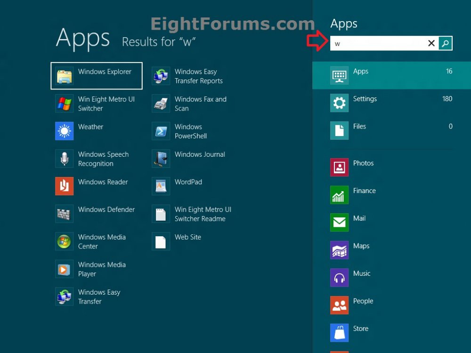This screenshot has width=471, height=353.
Task: Open WordPad app icon
Action: [161, 186]
